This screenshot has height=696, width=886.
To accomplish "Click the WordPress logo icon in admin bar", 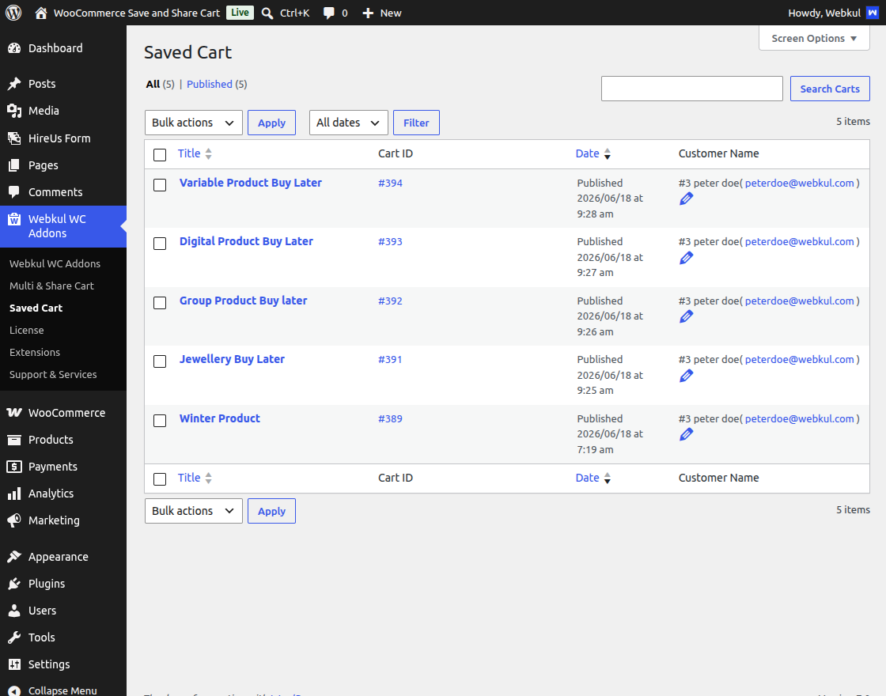I will pyautogui.click(x=13, y=13).
